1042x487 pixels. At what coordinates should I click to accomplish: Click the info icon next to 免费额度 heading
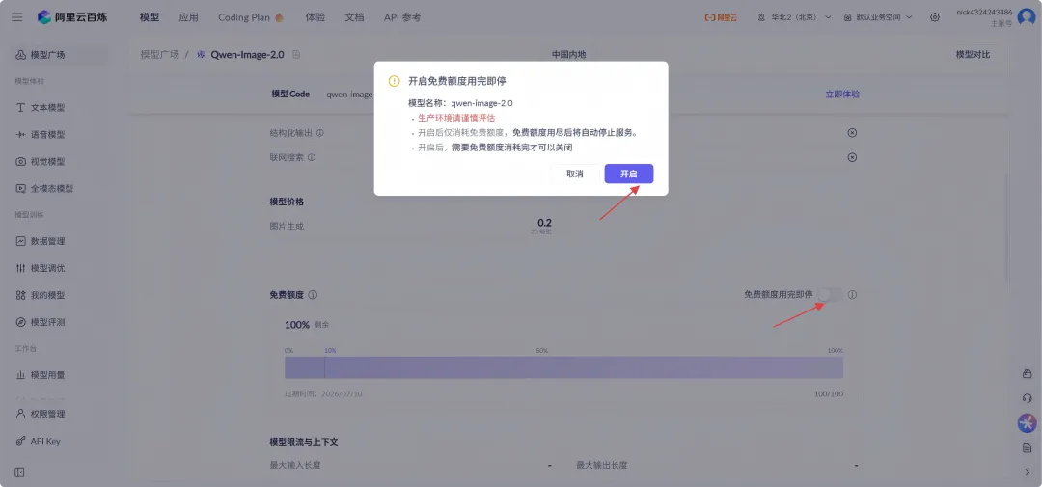click(x=313, y=294)
